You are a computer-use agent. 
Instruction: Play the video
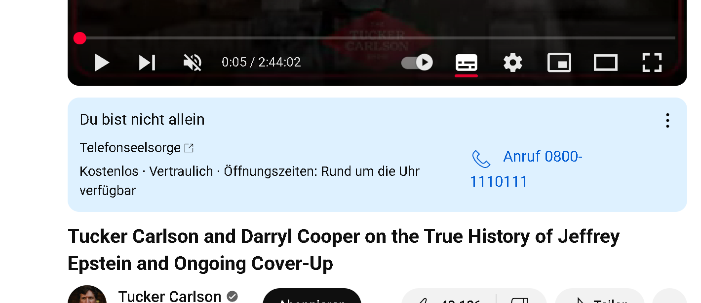[102, 63]
